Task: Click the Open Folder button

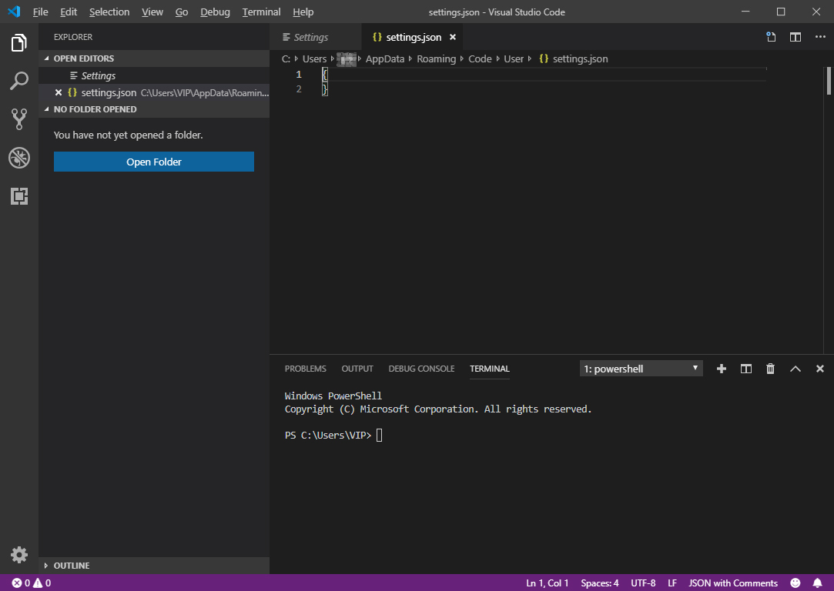Action: pos(154,162)
